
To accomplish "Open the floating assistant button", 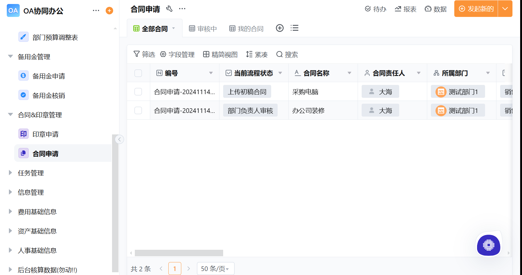I will click(x=488, y=245).
